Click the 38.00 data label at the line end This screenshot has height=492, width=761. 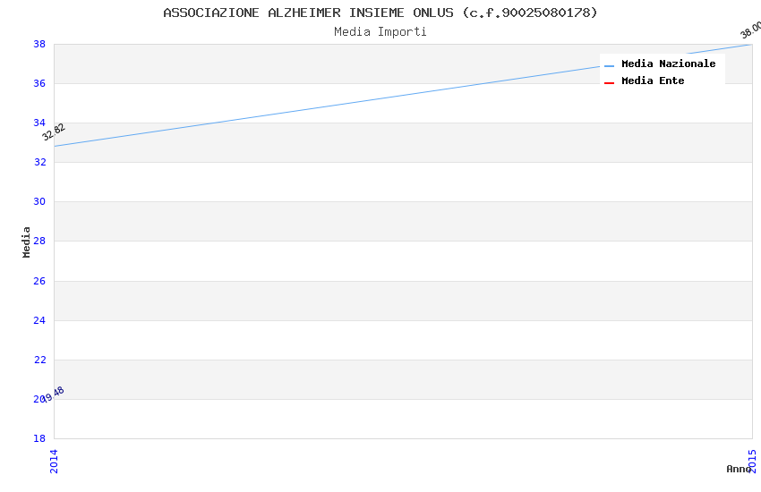[750, 30]
